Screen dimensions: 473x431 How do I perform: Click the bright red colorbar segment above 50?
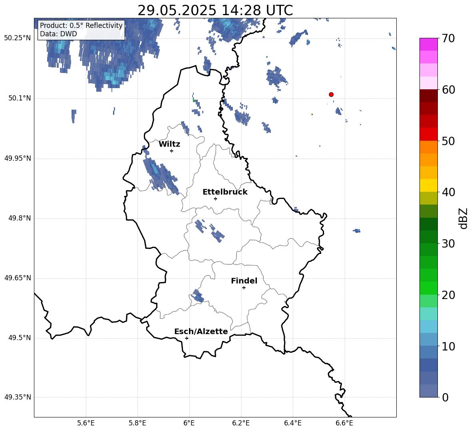(x=428, y=134)
